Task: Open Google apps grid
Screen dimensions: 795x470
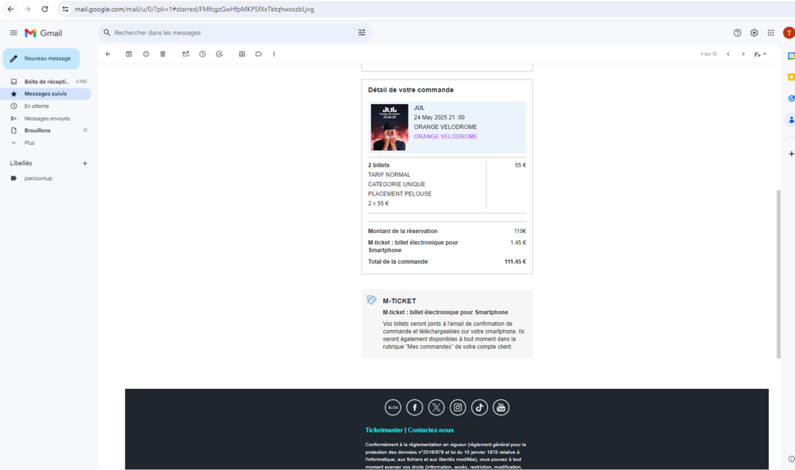Action: pyautogui.click(x=770, y=33)
